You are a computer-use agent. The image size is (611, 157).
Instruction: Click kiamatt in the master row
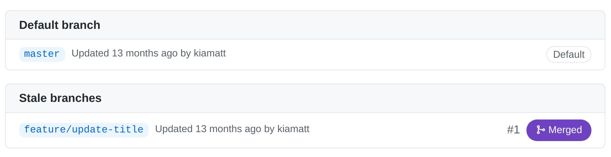coord(210,53)
